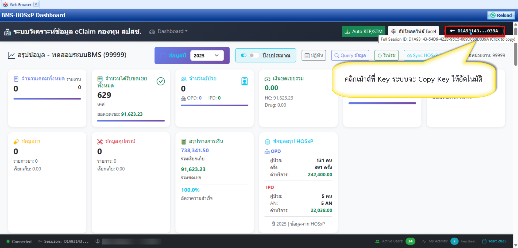This screenshot has width=518, height=248.
Task: Open the 2025 year dropdown
Action: click(x=207, y=55)
